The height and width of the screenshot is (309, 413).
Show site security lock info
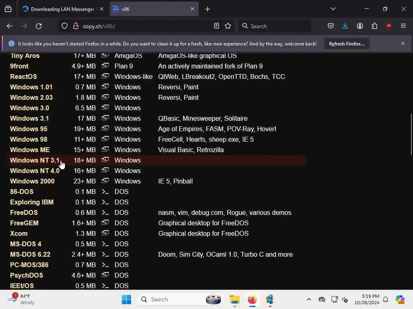[75, 26]
